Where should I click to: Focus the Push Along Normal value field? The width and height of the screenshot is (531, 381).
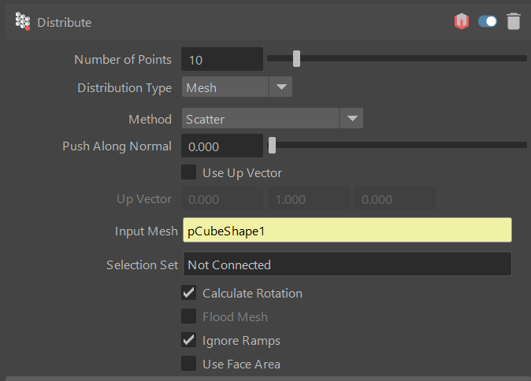(221, 146)
